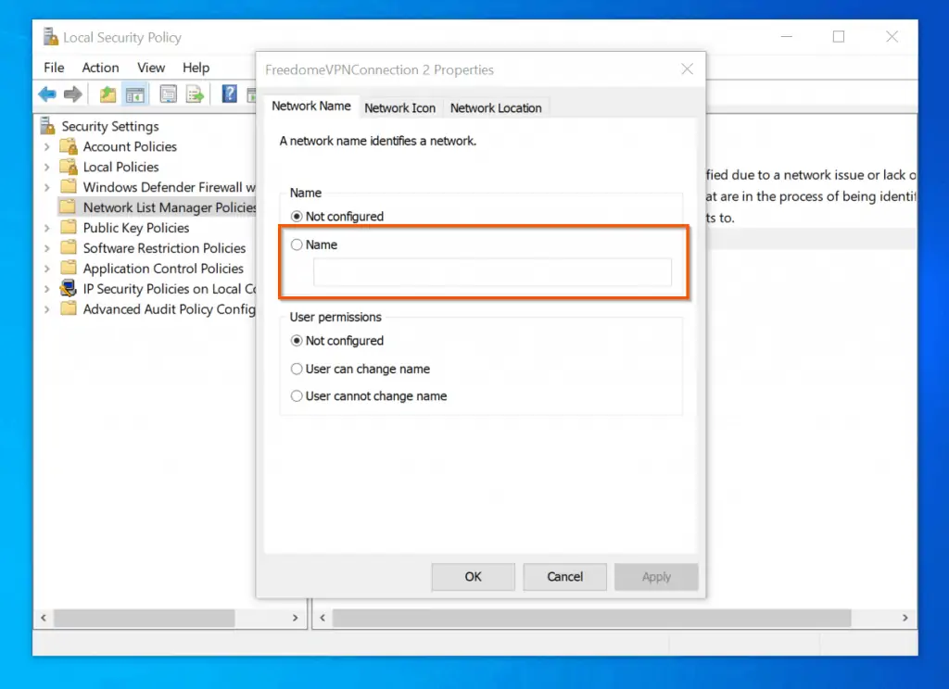Click the Up one level folder icon

point(108,94)
